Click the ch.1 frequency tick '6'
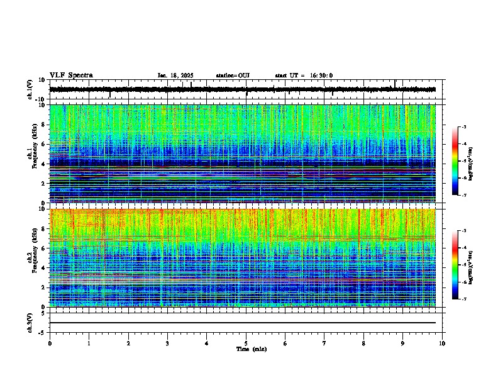Screen dimensions: 498x385 pyautogui.click(x=43, y=144)
